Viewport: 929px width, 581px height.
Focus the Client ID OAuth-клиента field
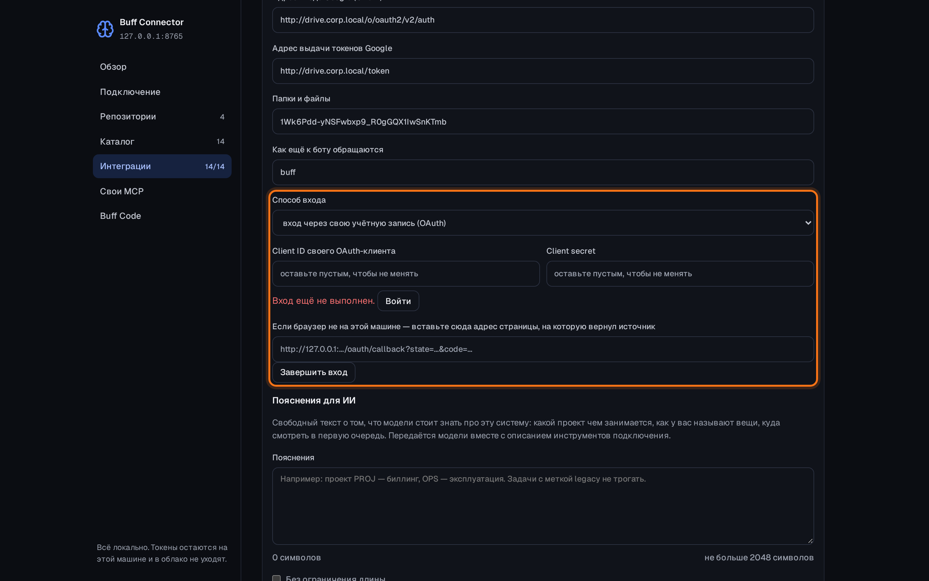point(406,274)
